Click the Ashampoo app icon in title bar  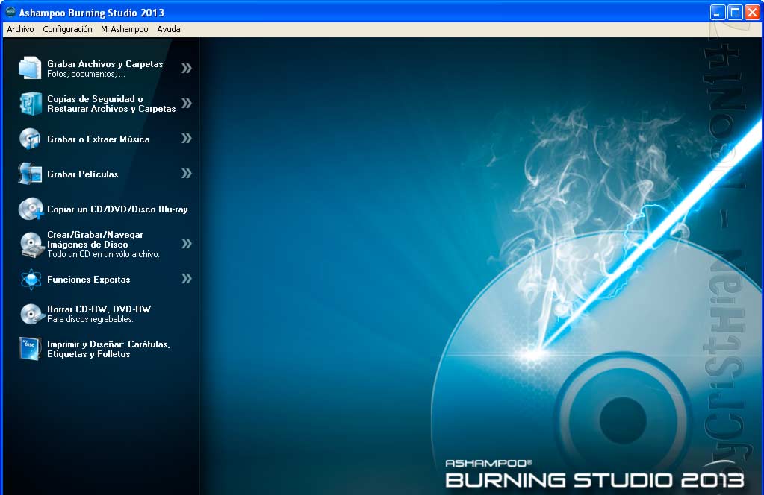pyautogui.click(x=10, y=12)
